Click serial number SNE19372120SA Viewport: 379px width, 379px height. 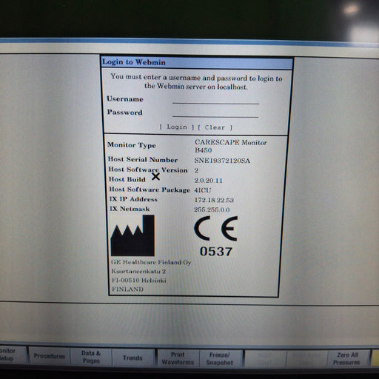click(x=222, y=161)
